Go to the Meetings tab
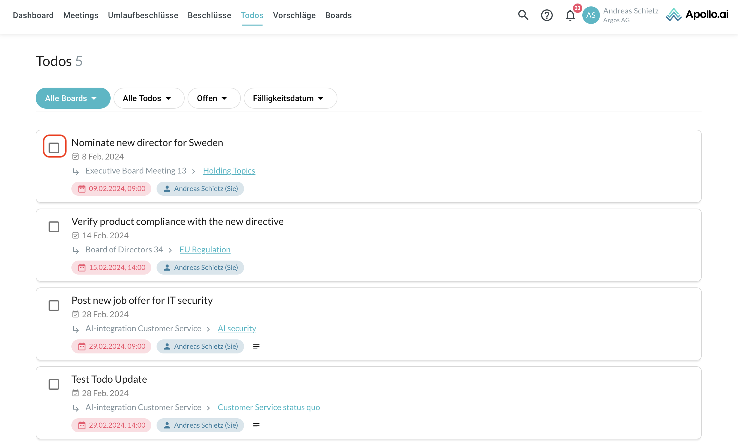The height and width of the screenshot is (444, 738). pos(80,15)
